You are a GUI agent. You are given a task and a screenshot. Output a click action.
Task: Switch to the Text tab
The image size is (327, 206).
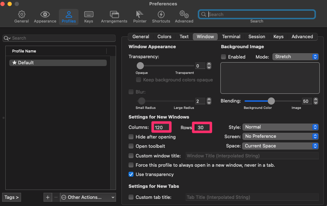(184, 37)
